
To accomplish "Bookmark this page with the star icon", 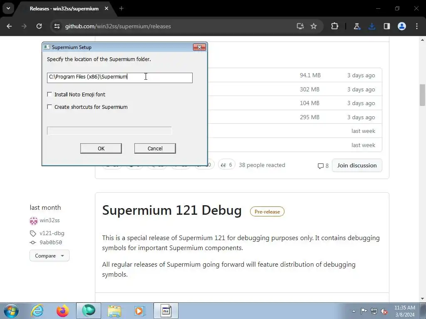I will [314, 26].
